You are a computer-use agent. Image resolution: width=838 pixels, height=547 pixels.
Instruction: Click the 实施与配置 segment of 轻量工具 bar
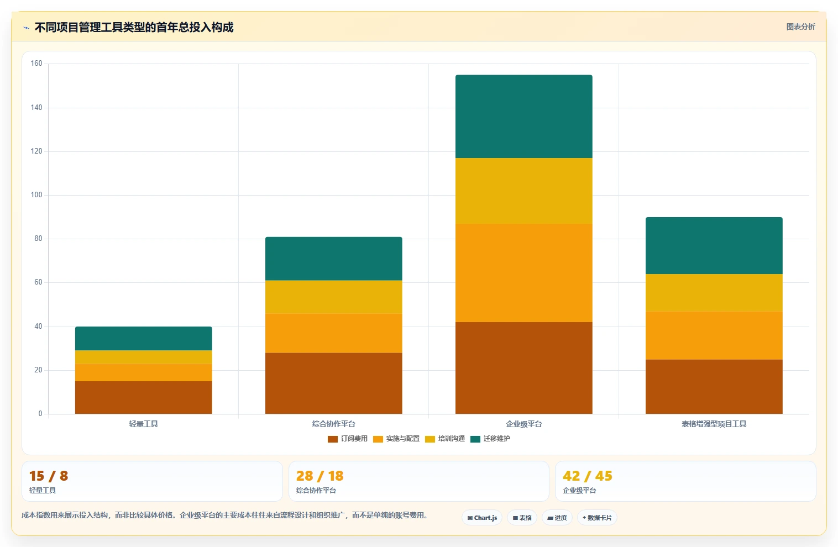(144, 372)
